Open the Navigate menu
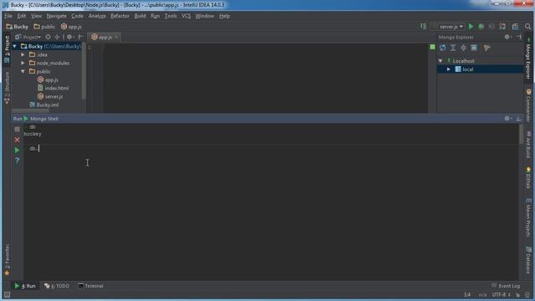535x301 pixels. click(56, 16)
